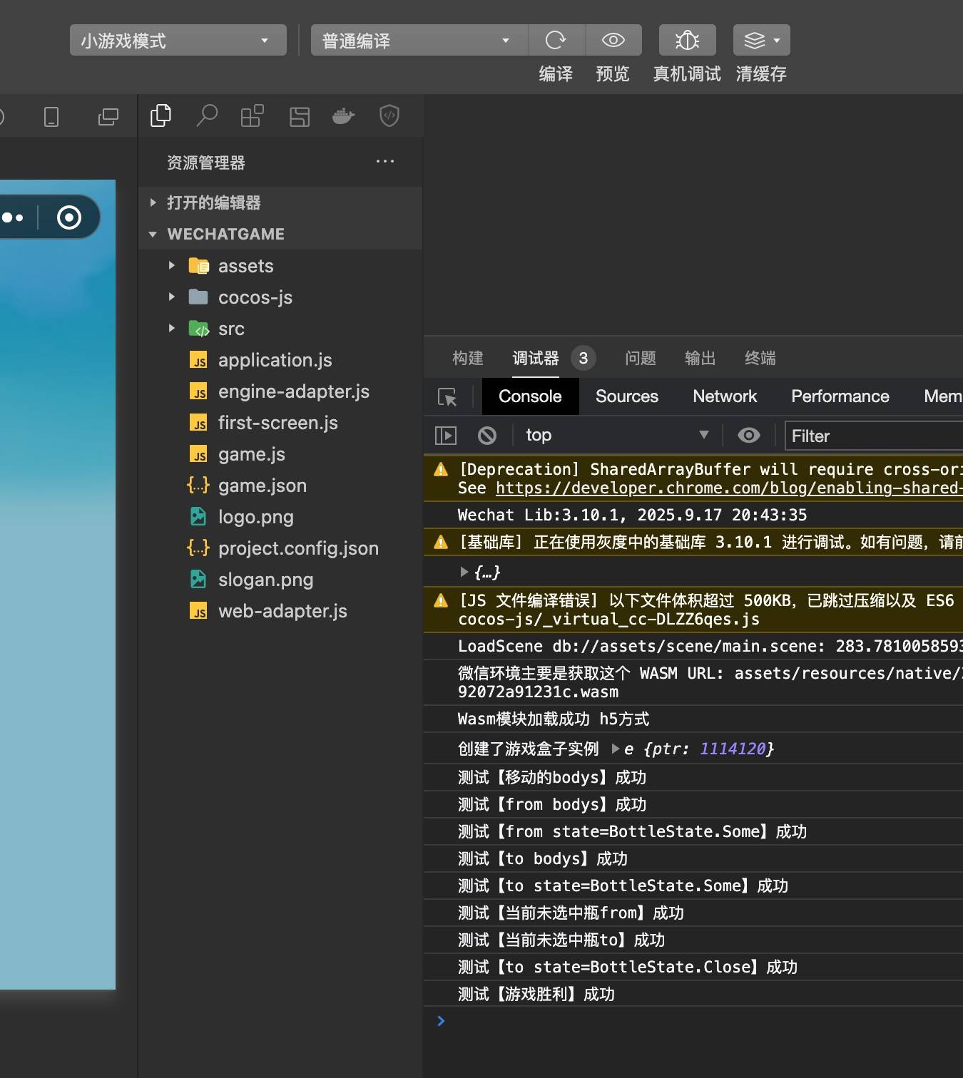Expand the collapsed {…} console object

(464, 572)
